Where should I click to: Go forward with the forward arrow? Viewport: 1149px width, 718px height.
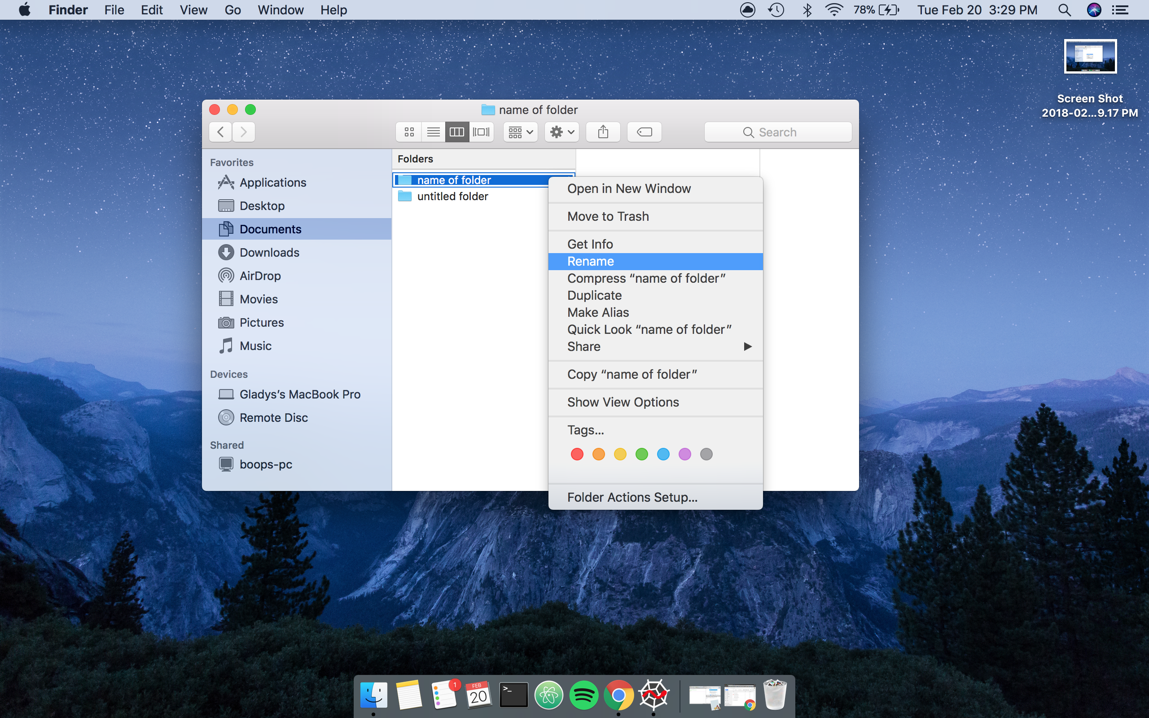click(x=244, y=132)
